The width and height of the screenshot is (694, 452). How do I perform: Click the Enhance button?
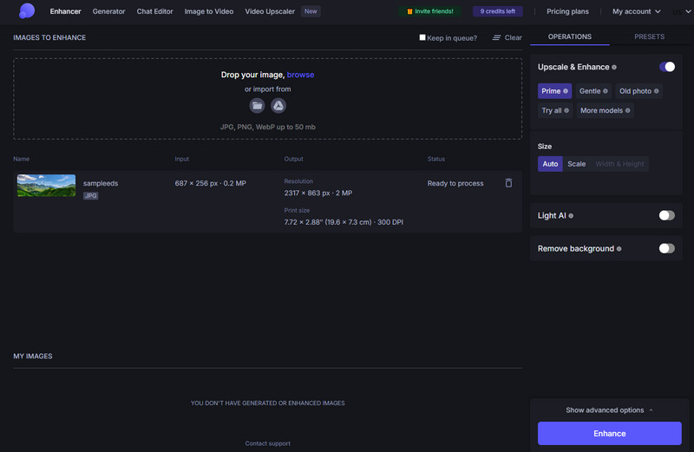(610, 434)
